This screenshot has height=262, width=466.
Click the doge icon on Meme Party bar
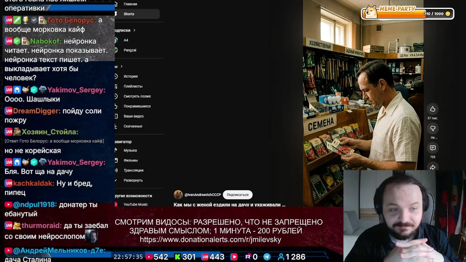[371, 12]
